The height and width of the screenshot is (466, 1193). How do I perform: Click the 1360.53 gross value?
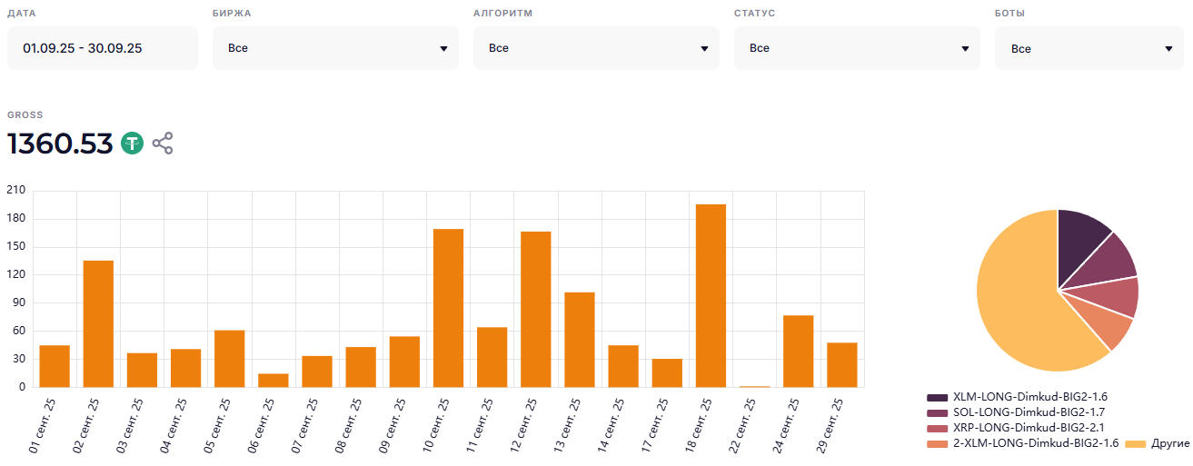pos(60,144)
